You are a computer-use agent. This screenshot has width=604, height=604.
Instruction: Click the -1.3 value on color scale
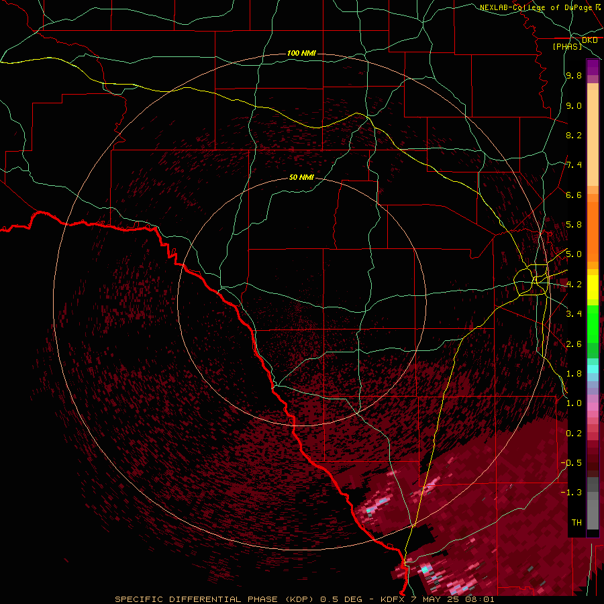tap(571, 493)
